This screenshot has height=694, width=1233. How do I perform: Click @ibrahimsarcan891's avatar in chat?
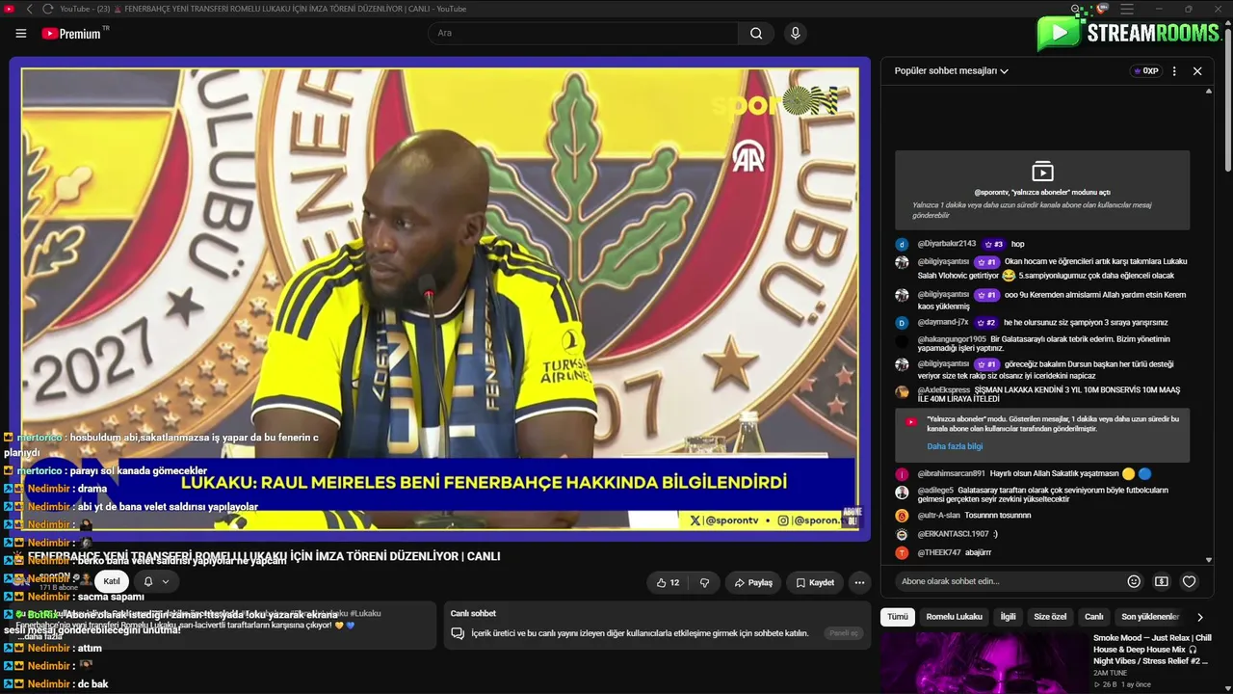coord(902,474)
